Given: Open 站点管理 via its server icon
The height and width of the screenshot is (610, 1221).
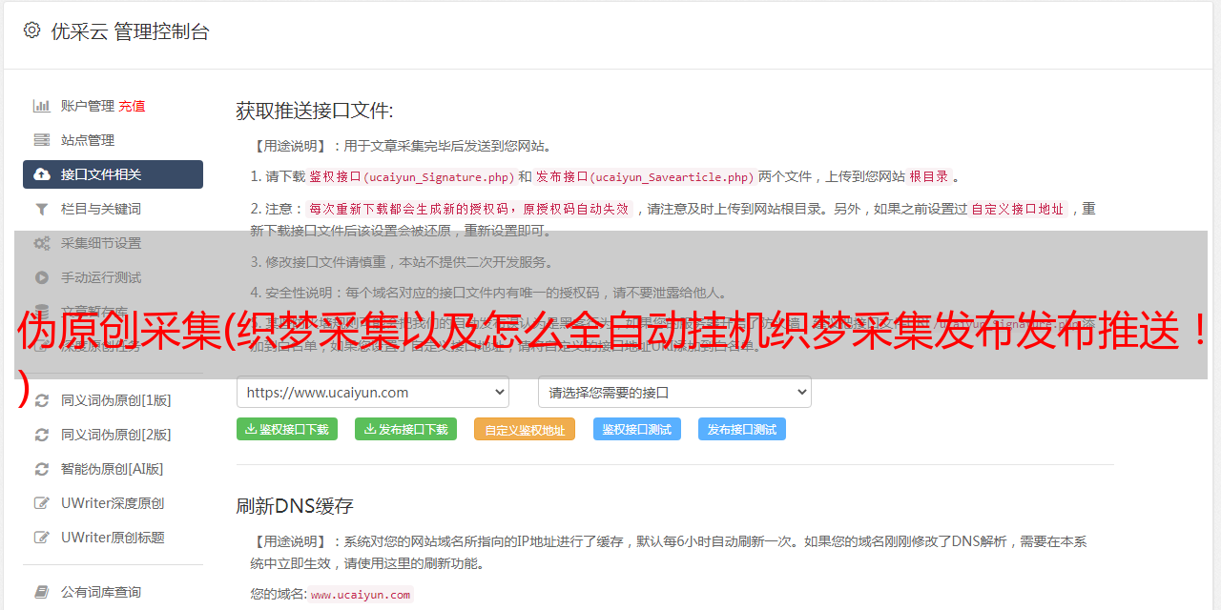Looking at the screenshot, I should tap(42, 140).
